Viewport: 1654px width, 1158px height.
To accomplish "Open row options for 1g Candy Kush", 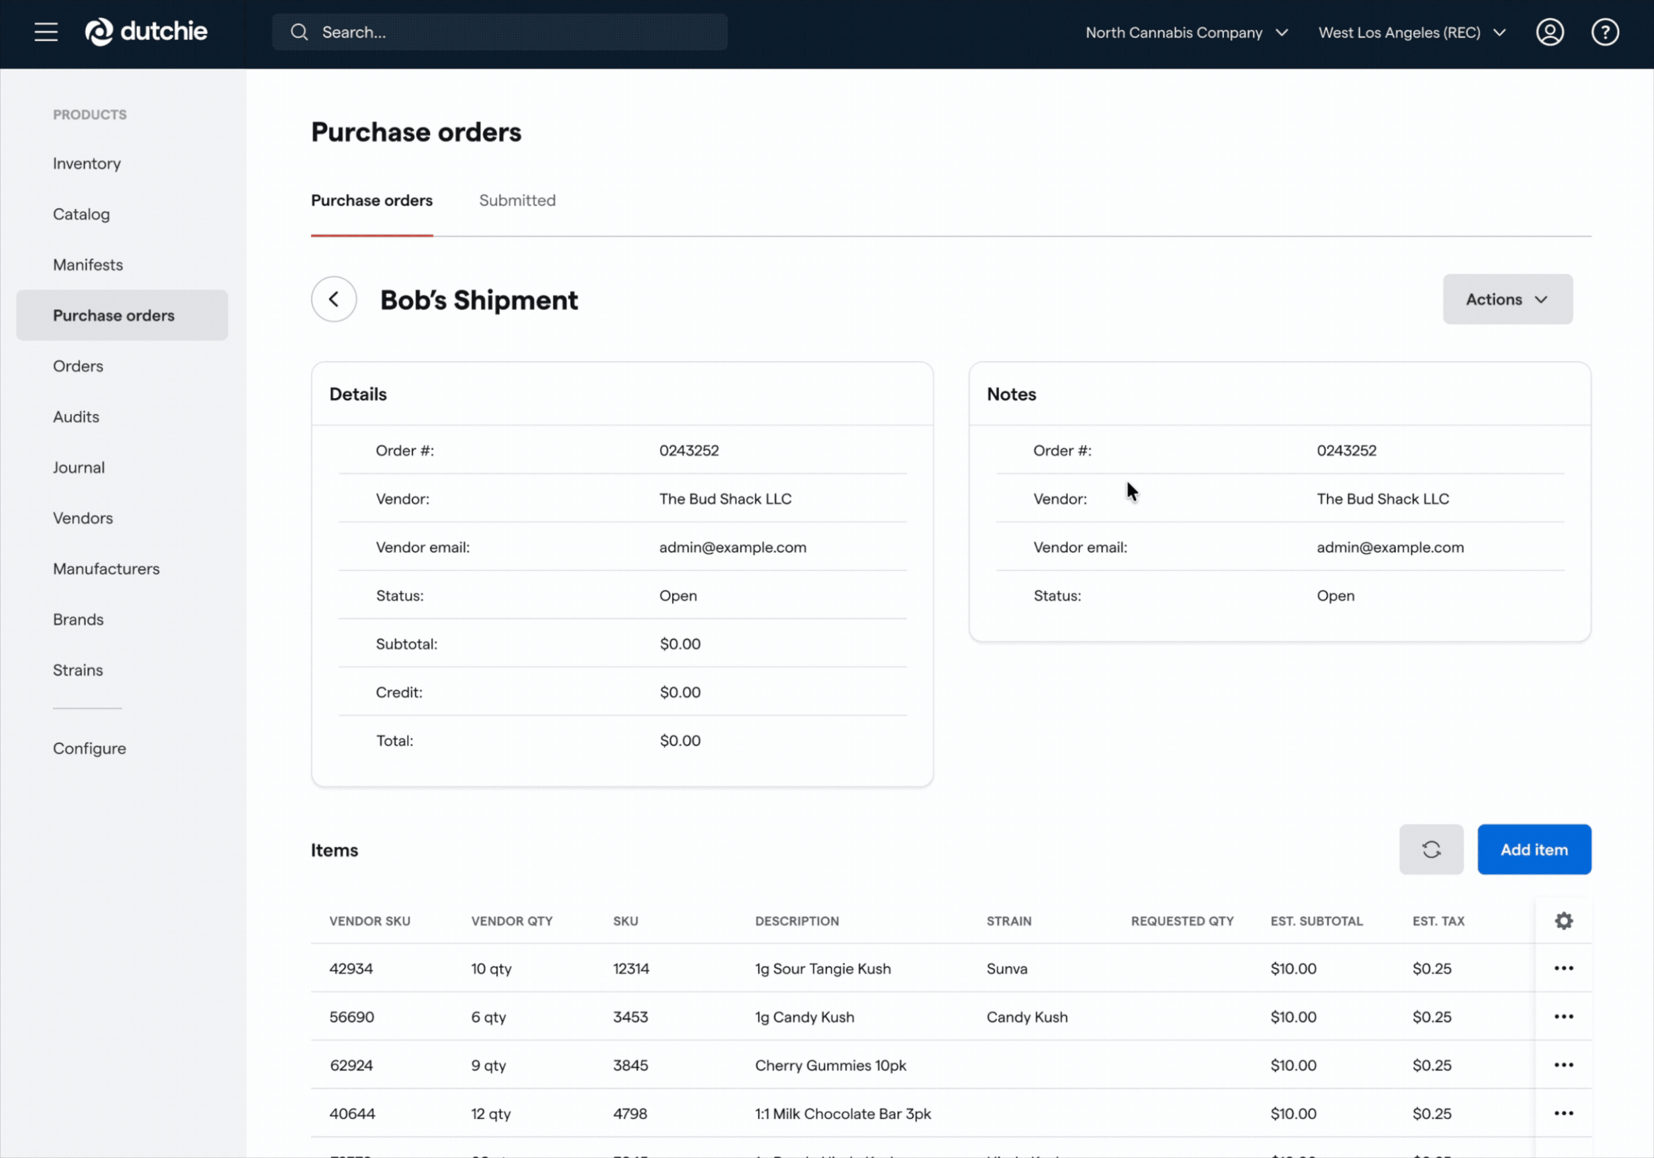I will coord(1563,1016).
